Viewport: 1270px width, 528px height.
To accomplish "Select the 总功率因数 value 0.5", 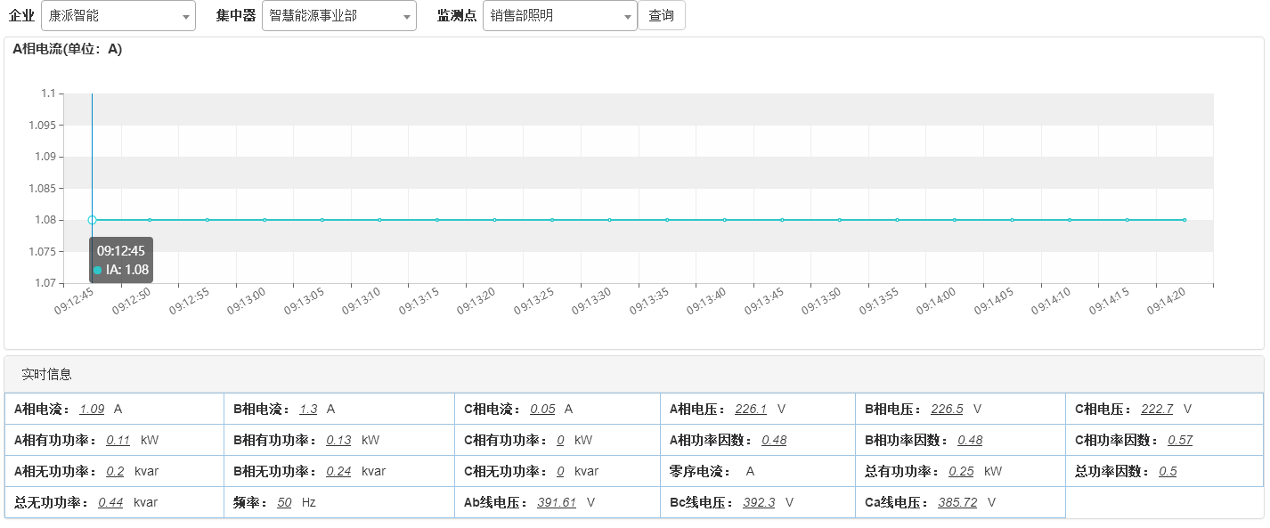I will click(x=1167, y=471).
